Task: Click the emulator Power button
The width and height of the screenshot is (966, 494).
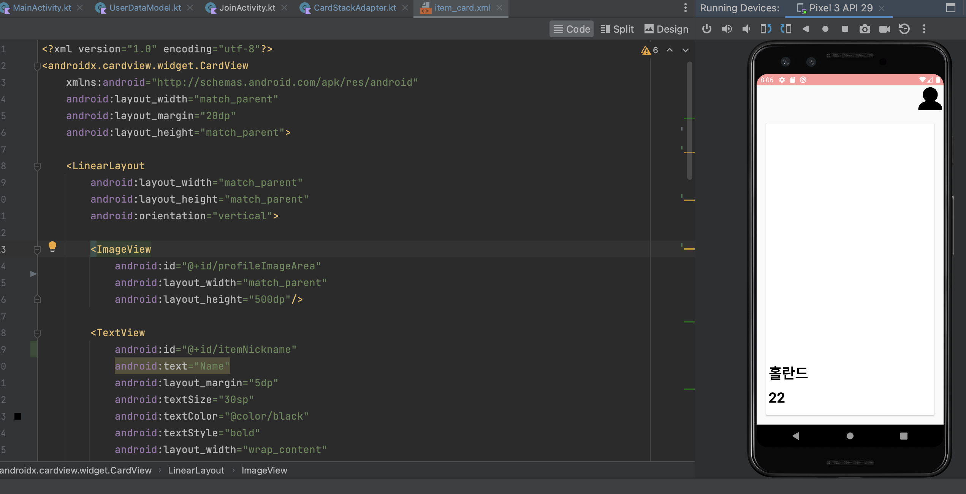Action: click(x=707, y=29)
